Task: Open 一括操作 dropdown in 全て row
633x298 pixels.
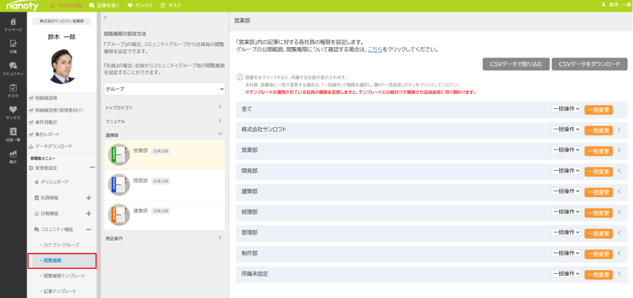Action: [x=566, y=109]
